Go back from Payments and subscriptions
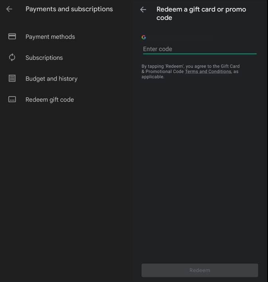This screenshot has height=282, width=268. tap(9, 9)
